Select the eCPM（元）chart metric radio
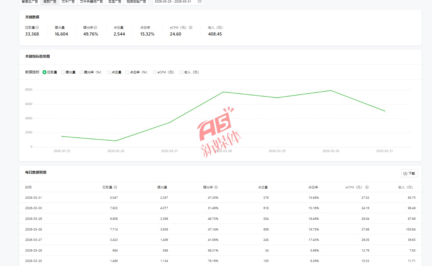The width and height of the screenshot is (432, 266). point(155,72)
